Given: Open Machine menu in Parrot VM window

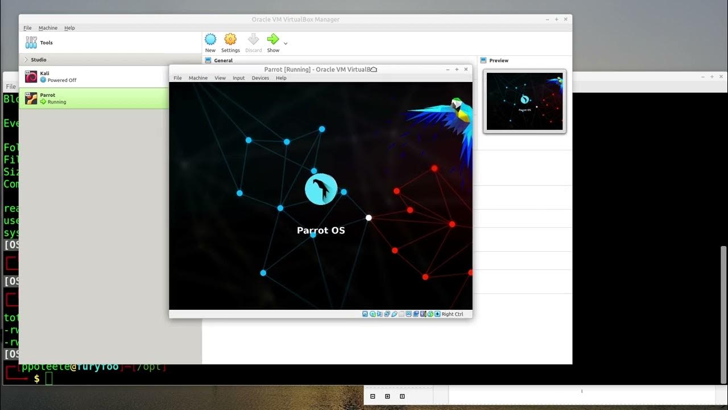Looking at the screenshot, I should pos(198,78).
